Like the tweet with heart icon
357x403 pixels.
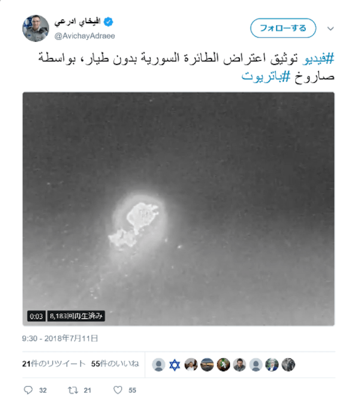click(x=118, y=390)
